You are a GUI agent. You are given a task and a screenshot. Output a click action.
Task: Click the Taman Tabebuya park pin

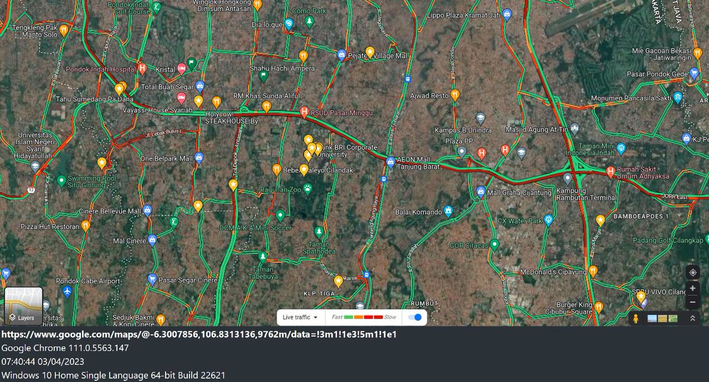tap(263, 257)
